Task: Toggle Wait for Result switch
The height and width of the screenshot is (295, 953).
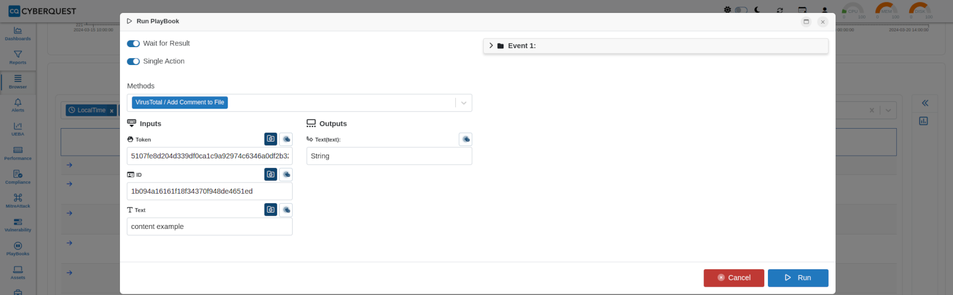Action: pos(133,44)
